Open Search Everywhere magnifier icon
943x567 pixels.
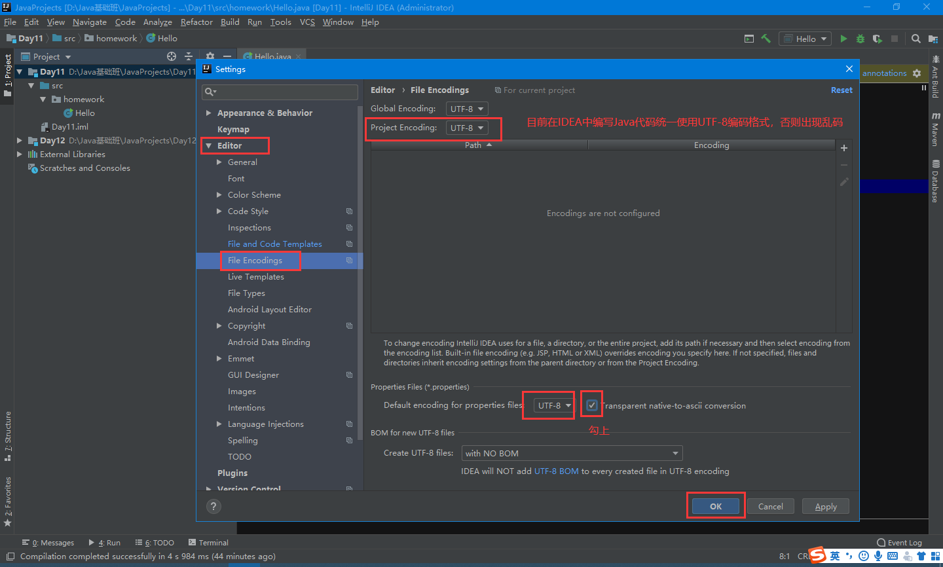(916, 39)
